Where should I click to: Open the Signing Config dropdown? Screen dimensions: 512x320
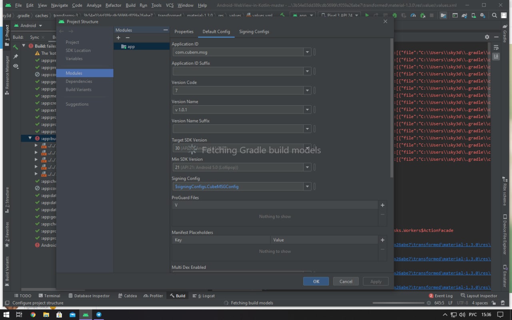307,186
